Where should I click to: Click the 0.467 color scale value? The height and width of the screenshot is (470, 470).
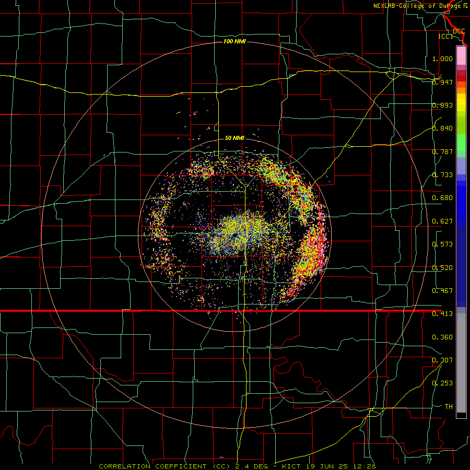[442, 291]
